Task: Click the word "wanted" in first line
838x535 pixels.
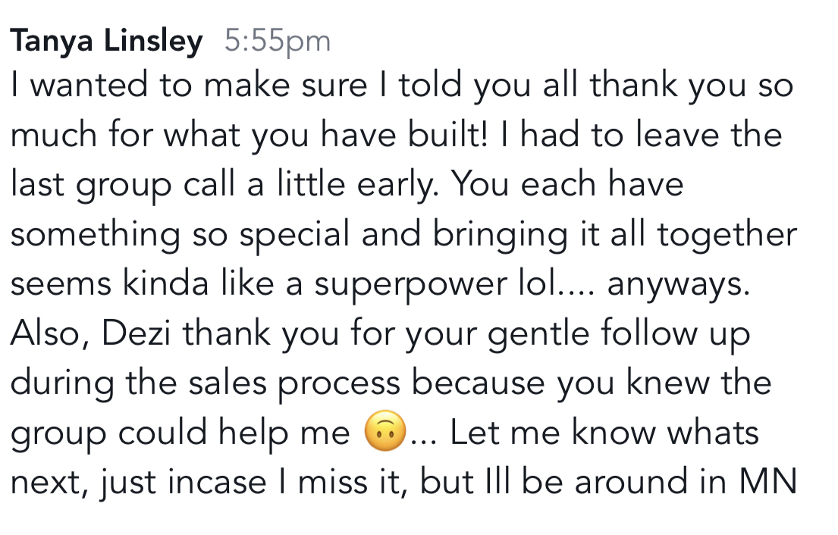Action: click(89, 86)
